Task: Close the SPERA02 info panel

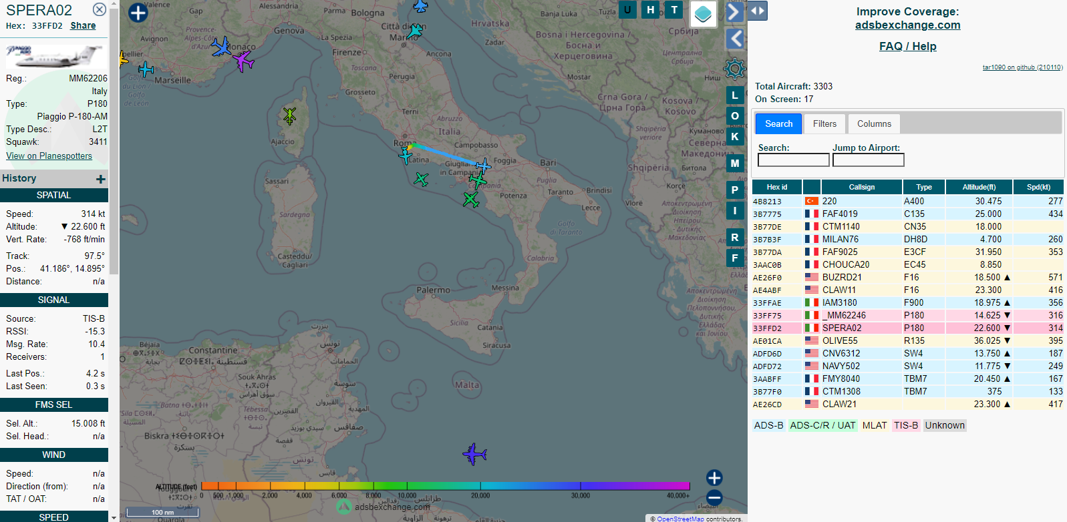Action: (x=99, y=9)
